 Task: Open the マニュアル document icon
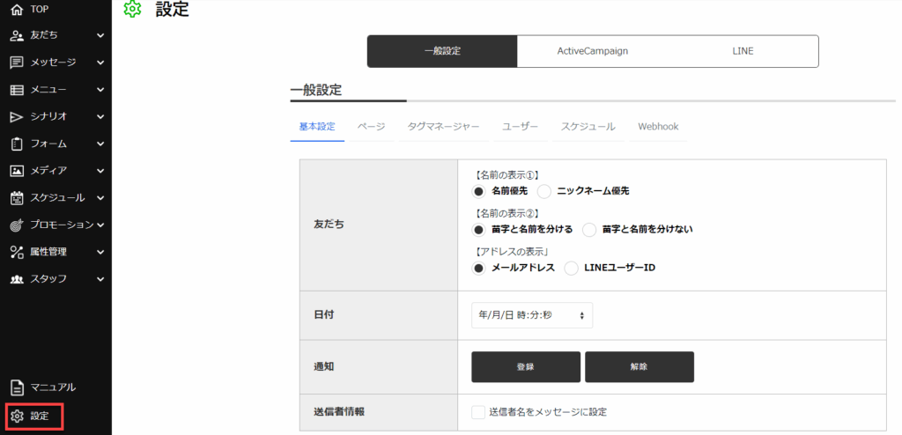coord(17,387)
